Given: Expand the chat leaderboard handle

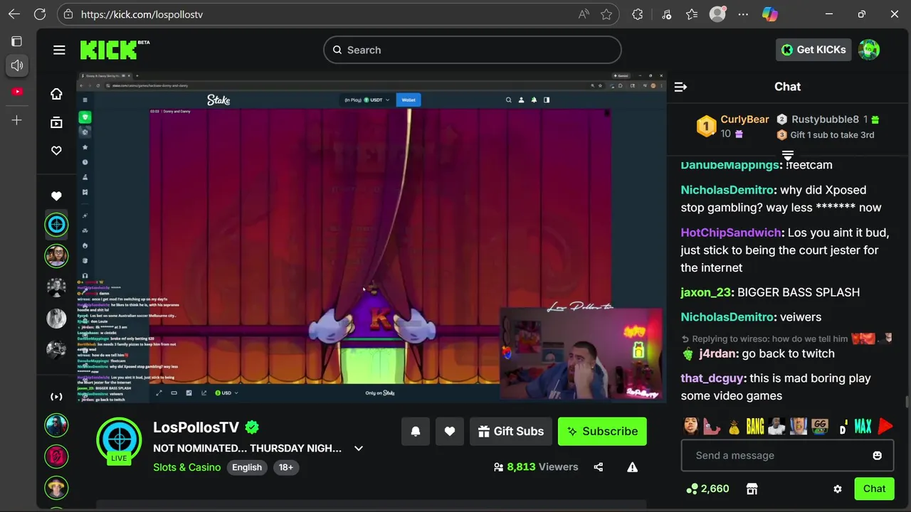Looking at the screenshot, I should [788, 155].
